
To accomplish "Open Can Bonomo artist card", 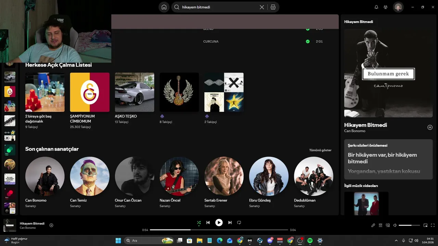I will point(45,182).
